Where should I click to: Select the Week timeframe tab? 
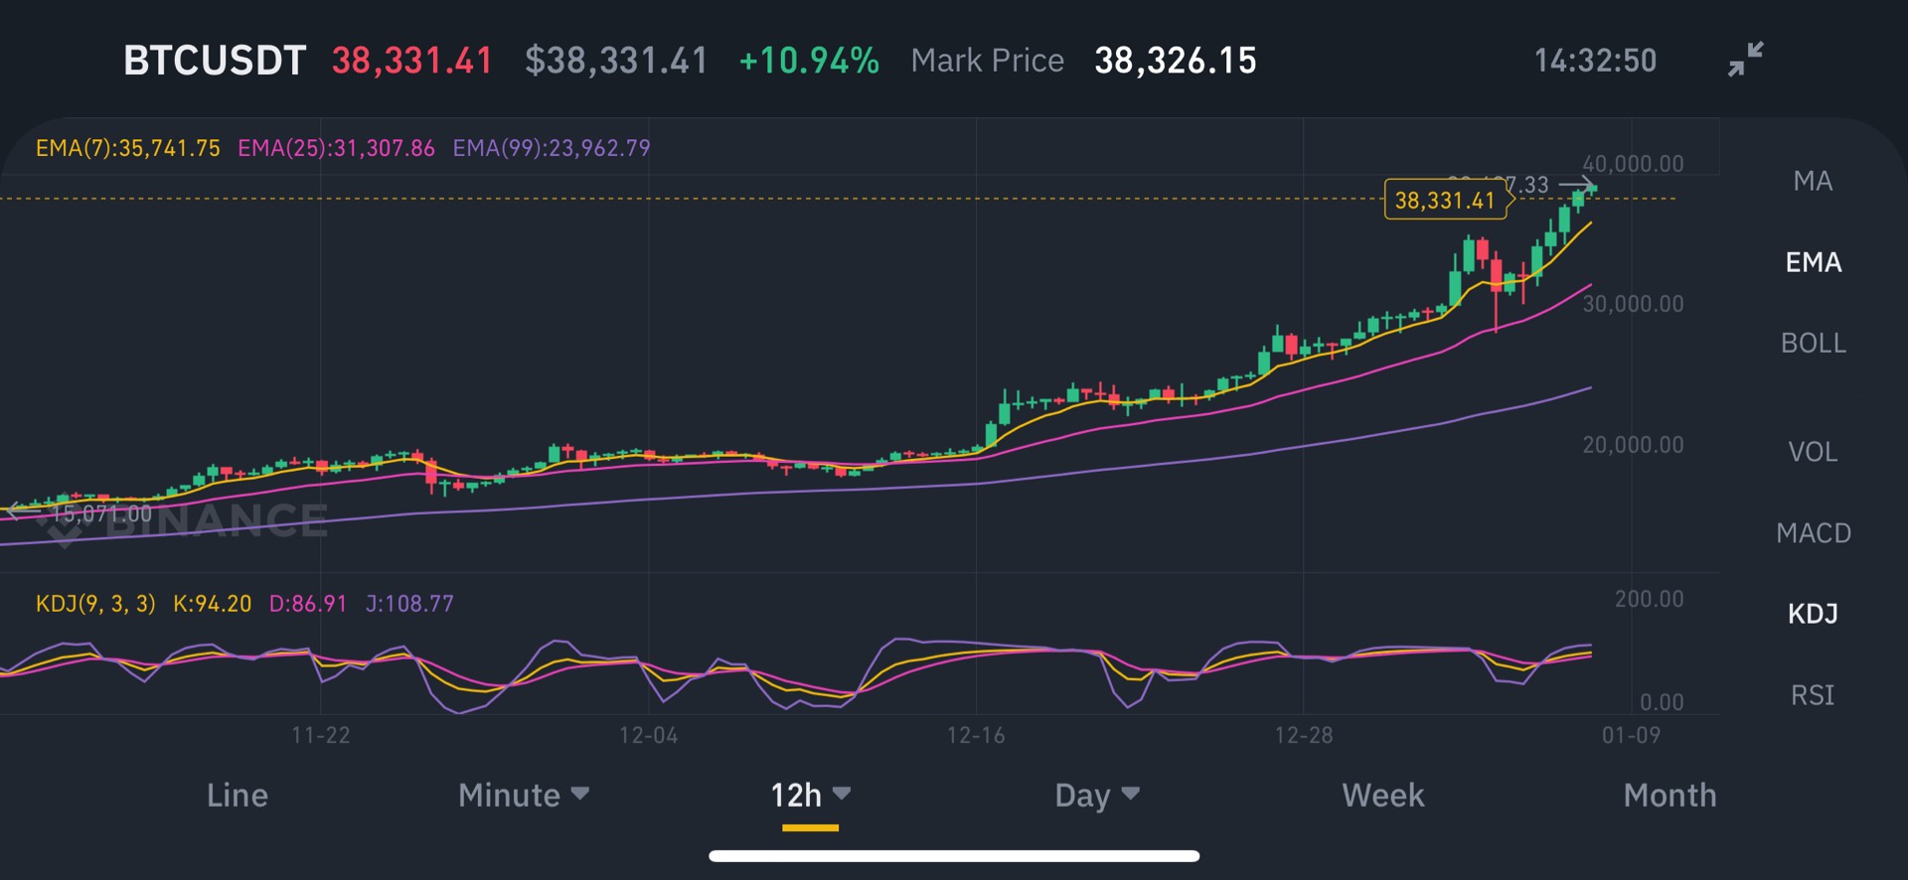1382,795
